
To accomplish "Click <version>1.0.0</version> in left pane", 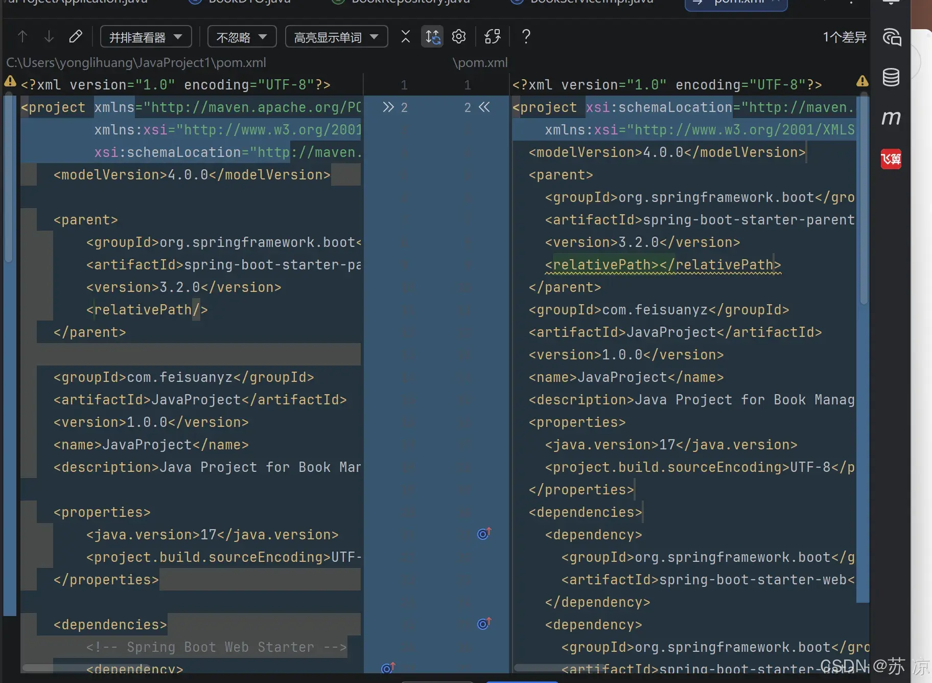I will tap(151, 422).
